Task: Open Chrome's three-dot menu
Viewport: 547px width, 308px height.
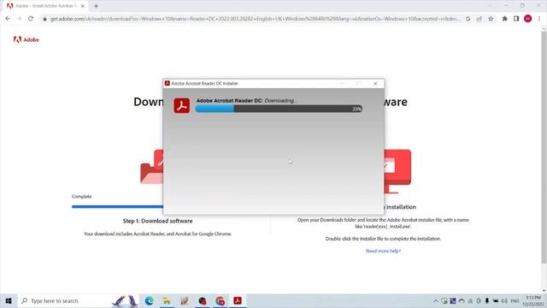Action: (539, 19)
